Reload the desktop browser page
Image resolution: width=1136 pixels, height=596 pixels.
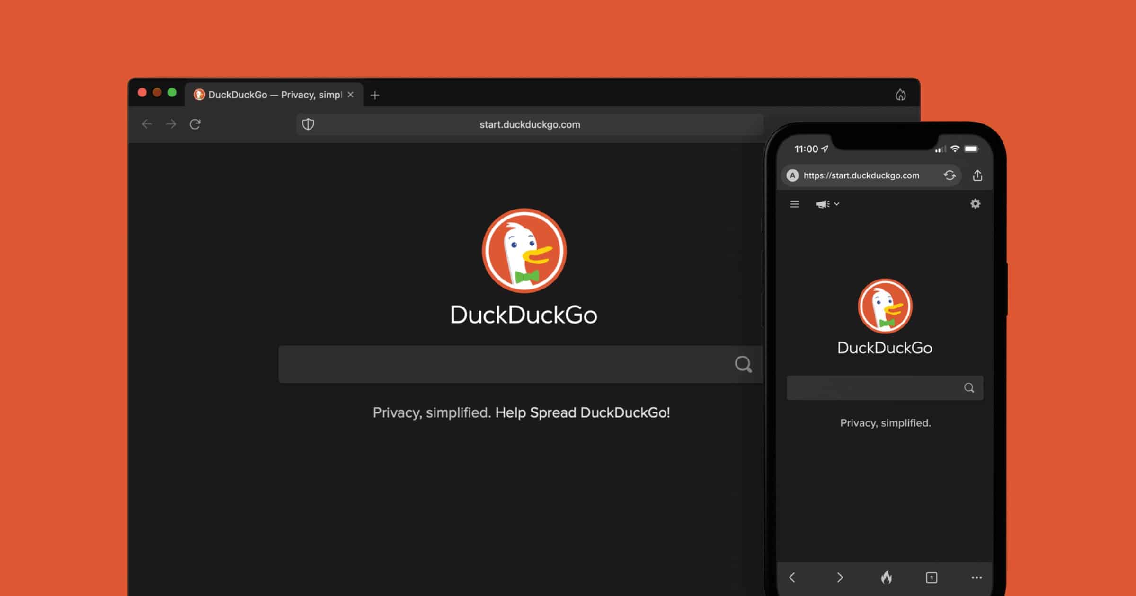pos(195,124)
